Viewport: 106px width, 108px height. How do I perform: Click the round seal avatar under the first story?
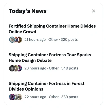pos(12,40)
